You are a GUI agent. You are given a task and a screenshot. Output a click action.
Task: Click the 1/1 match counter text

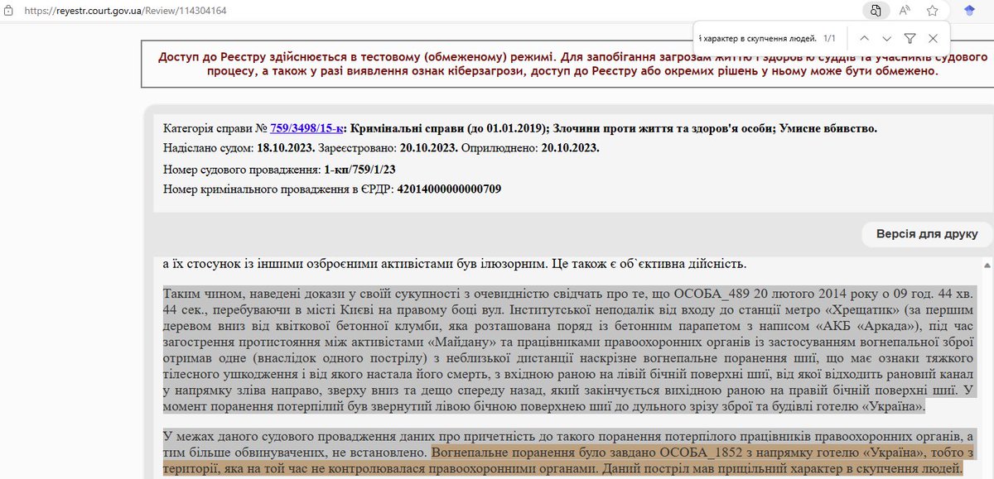pos(829,38)
